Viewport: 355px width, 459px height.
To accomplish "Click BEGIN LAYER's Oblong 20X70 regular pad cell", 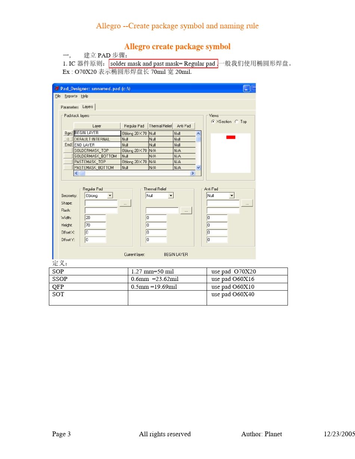I will point(134,133).
